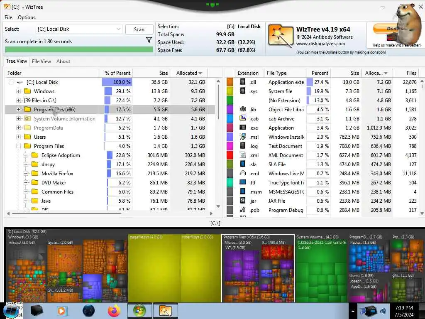Select the .lib archive icon
Viewport: 425px width, 319px height.
[x=243, y=109]
